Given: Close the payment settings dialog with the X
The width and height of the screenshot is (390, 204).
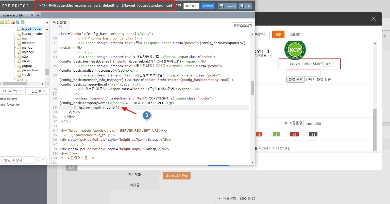Looking at the screenshot, I should 373,19.
